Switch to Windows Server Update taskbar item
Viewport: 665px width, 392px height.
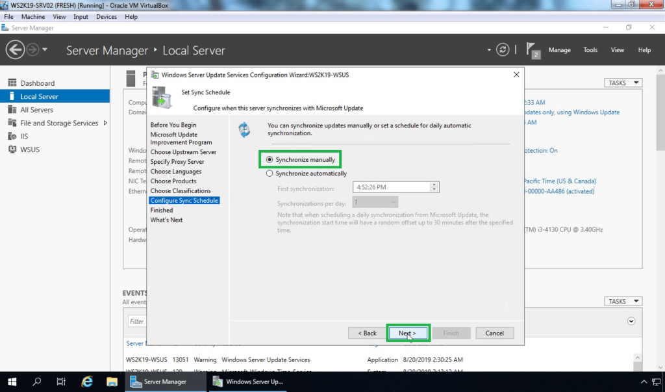click(x=248, y=382)
